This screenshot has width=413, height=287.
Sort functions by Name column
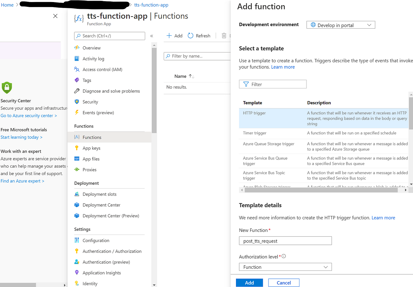coord(184,76)
